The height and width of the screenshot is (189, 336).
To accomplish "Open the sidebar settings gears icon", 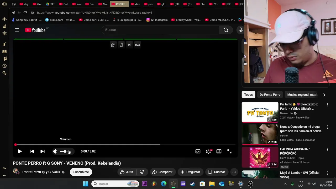I will [4, 73].
